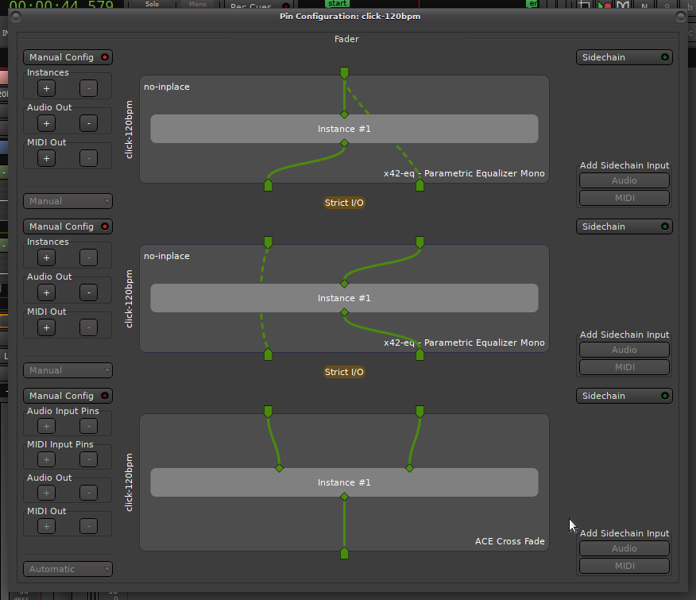696x600 pixels.
Task: Open the Automatic dropdown for ACE Cross Fade
Action: click(68, 569)
